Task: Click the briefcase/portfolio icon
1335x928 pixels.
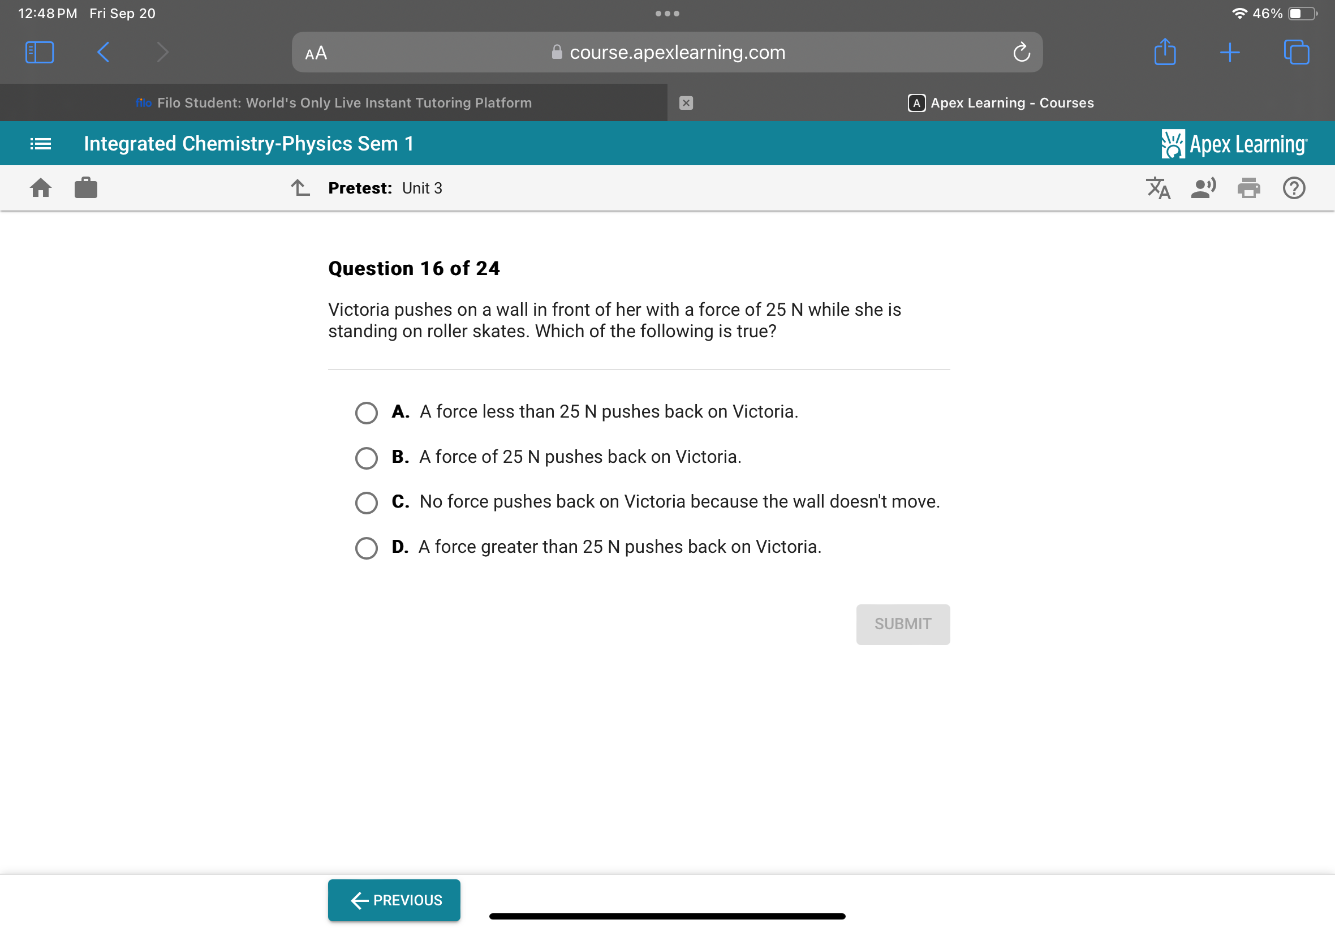Action: pos(85,187)
